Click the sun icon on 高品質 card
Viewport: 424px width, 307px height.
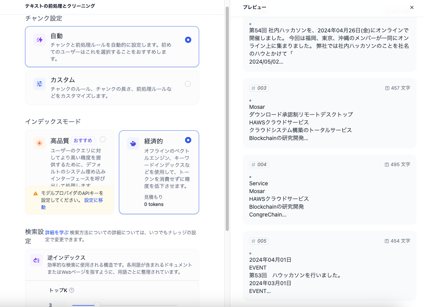tap(39, 143)
